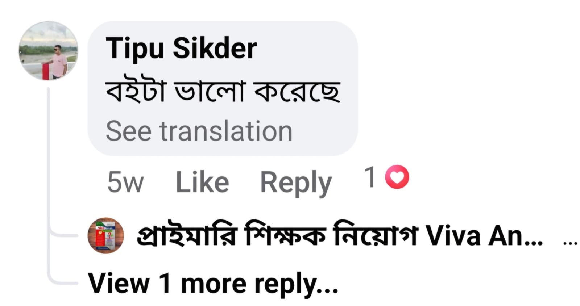Open the 5w comment timestamp
The width and height of the screenshot is (580, 306).
click(x=125, y=182)
